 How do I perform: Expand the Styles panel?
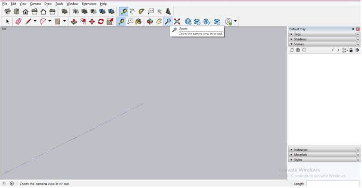point(324,160)
